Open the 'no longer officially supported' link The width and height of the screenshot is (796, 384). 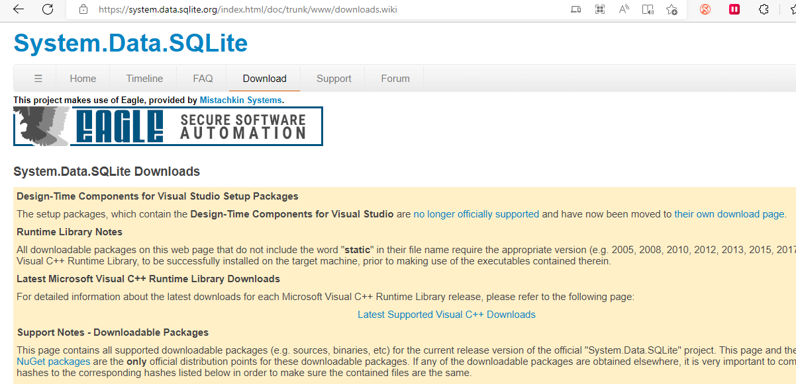[476, 214]
